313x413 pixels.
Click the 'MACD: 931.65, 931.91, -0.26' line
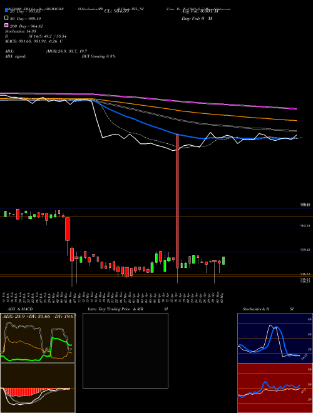point(34,41)
